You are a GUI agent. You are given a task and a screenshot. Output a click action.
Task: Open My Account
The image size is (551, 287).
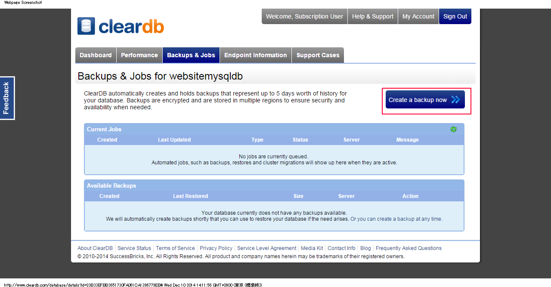point(418,16)
